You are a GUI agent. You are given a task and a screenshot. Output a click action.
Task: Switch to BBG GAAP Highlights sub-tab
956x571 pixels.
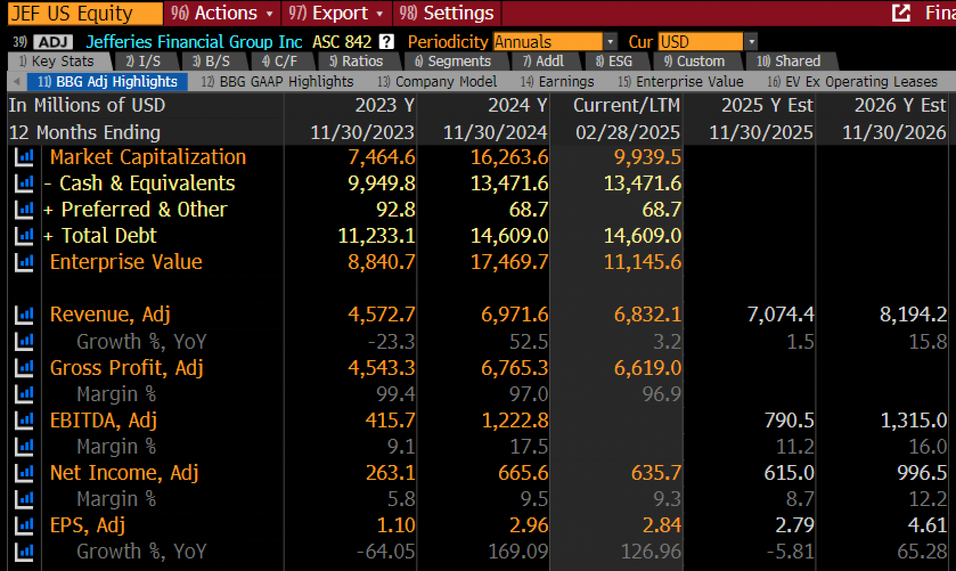coord(277,81)
